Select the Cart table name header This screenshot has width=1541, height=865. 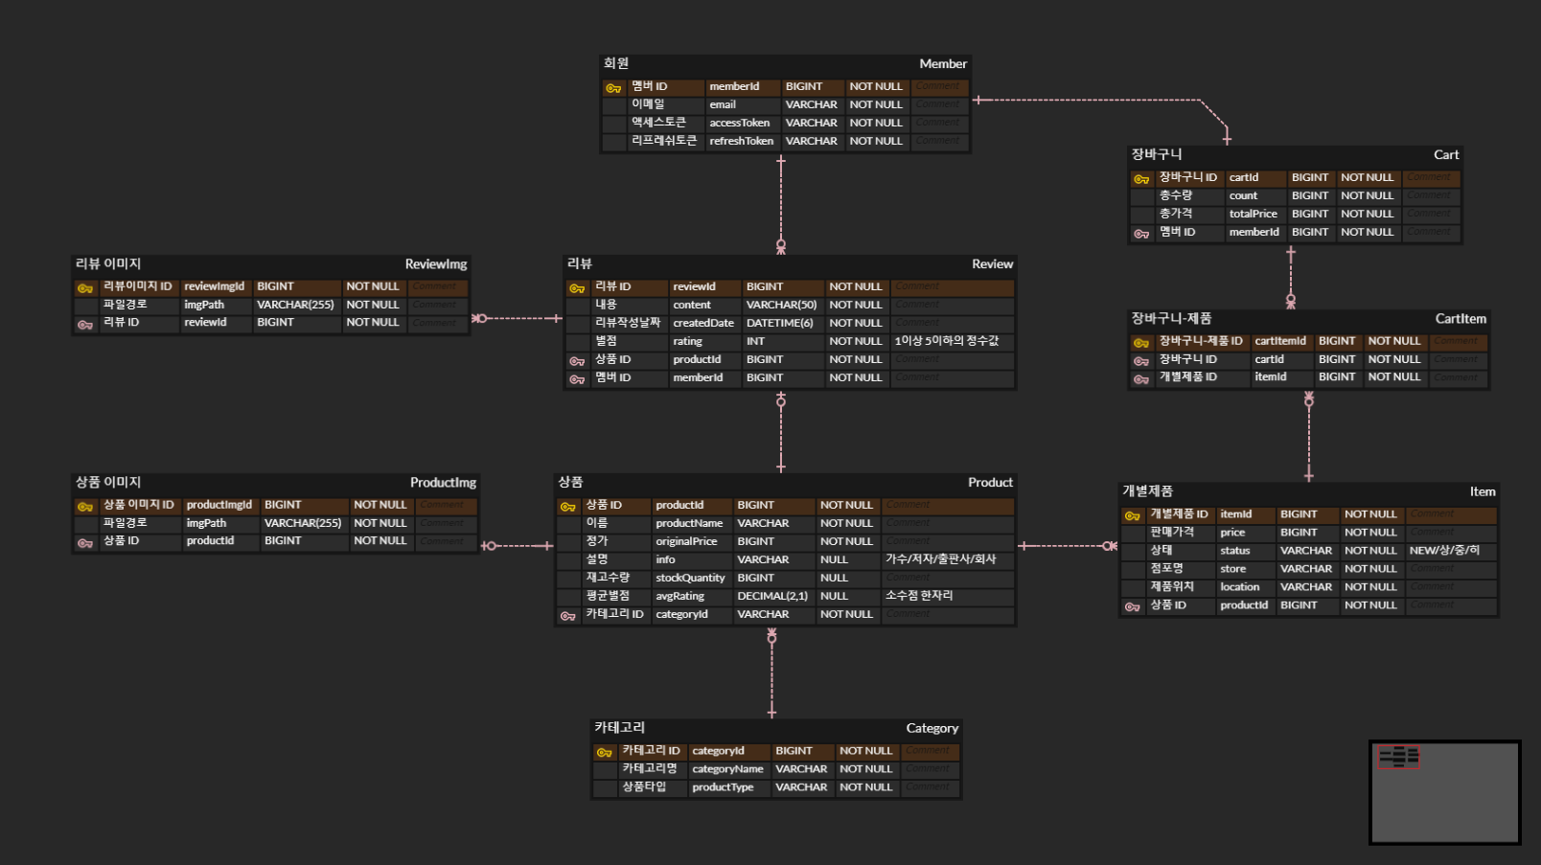[x=1446, y=155]
